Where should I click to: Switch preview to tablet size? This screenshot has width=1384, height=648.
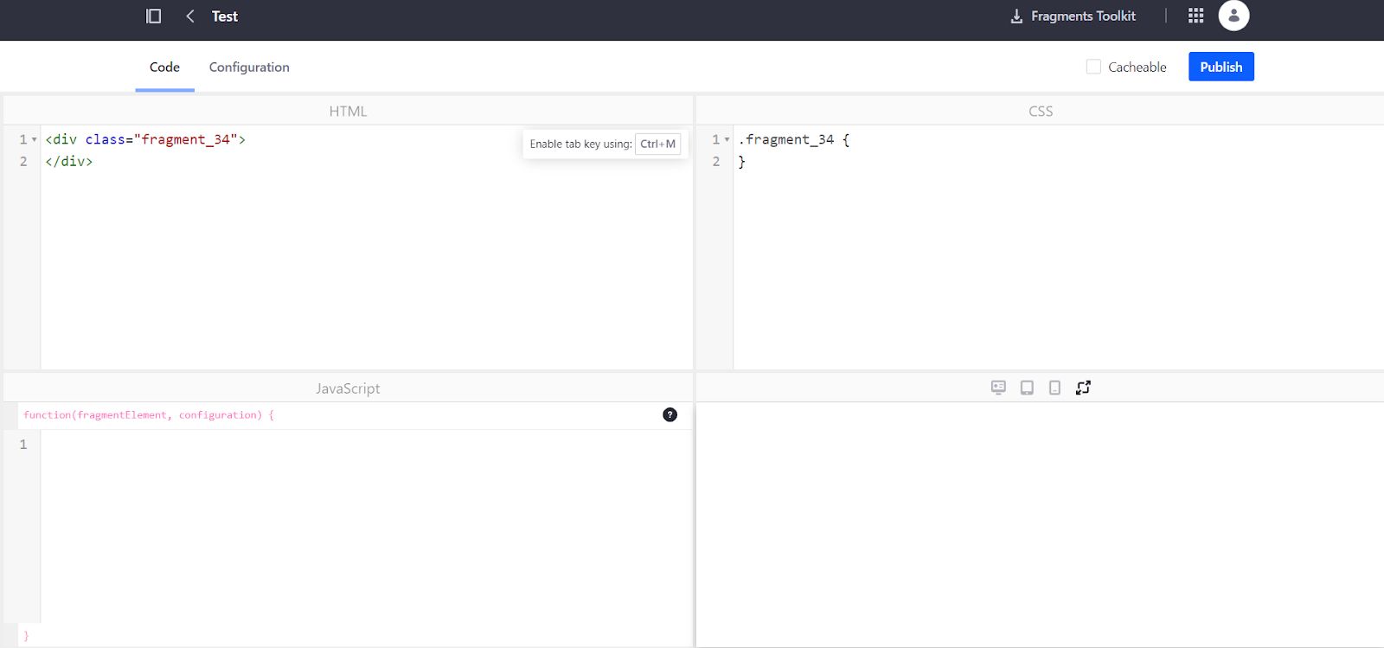coord(1027,388)
